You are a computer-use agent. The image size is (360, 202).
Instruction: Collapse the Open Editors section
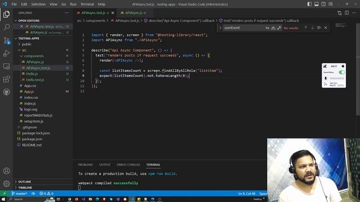coord(29,21)
